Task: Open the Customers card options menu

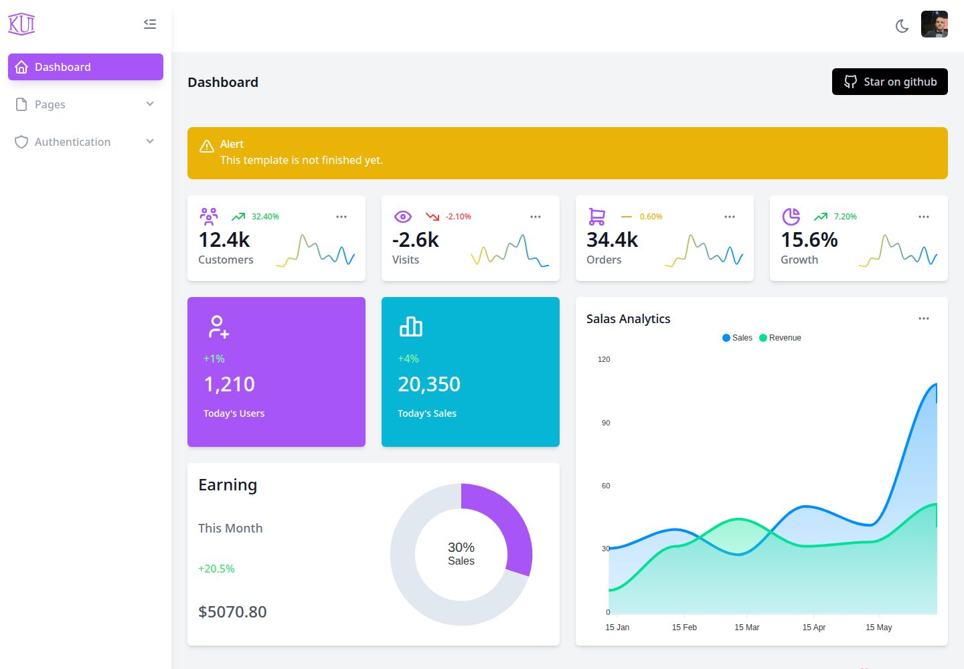Action: (x=341, y=217)
